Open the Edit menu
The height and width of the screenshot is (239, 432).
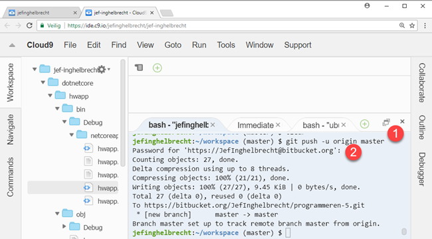pos(94,45)
